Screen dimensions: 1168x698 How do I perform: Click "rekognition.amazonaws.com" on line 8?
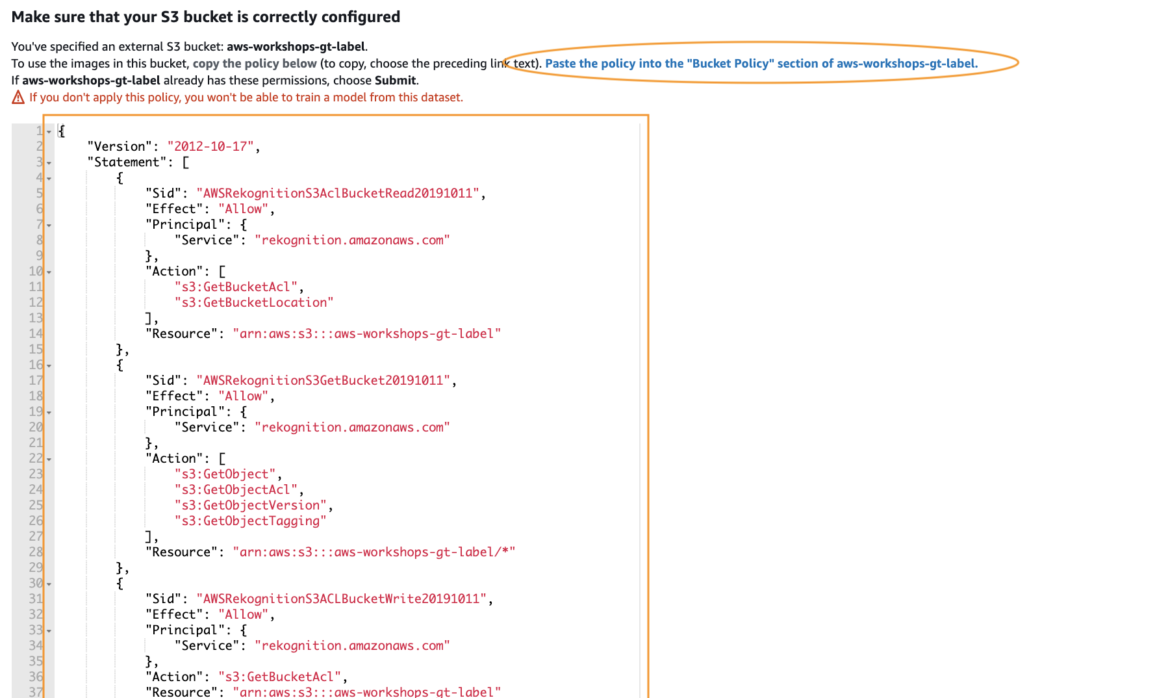352,240
